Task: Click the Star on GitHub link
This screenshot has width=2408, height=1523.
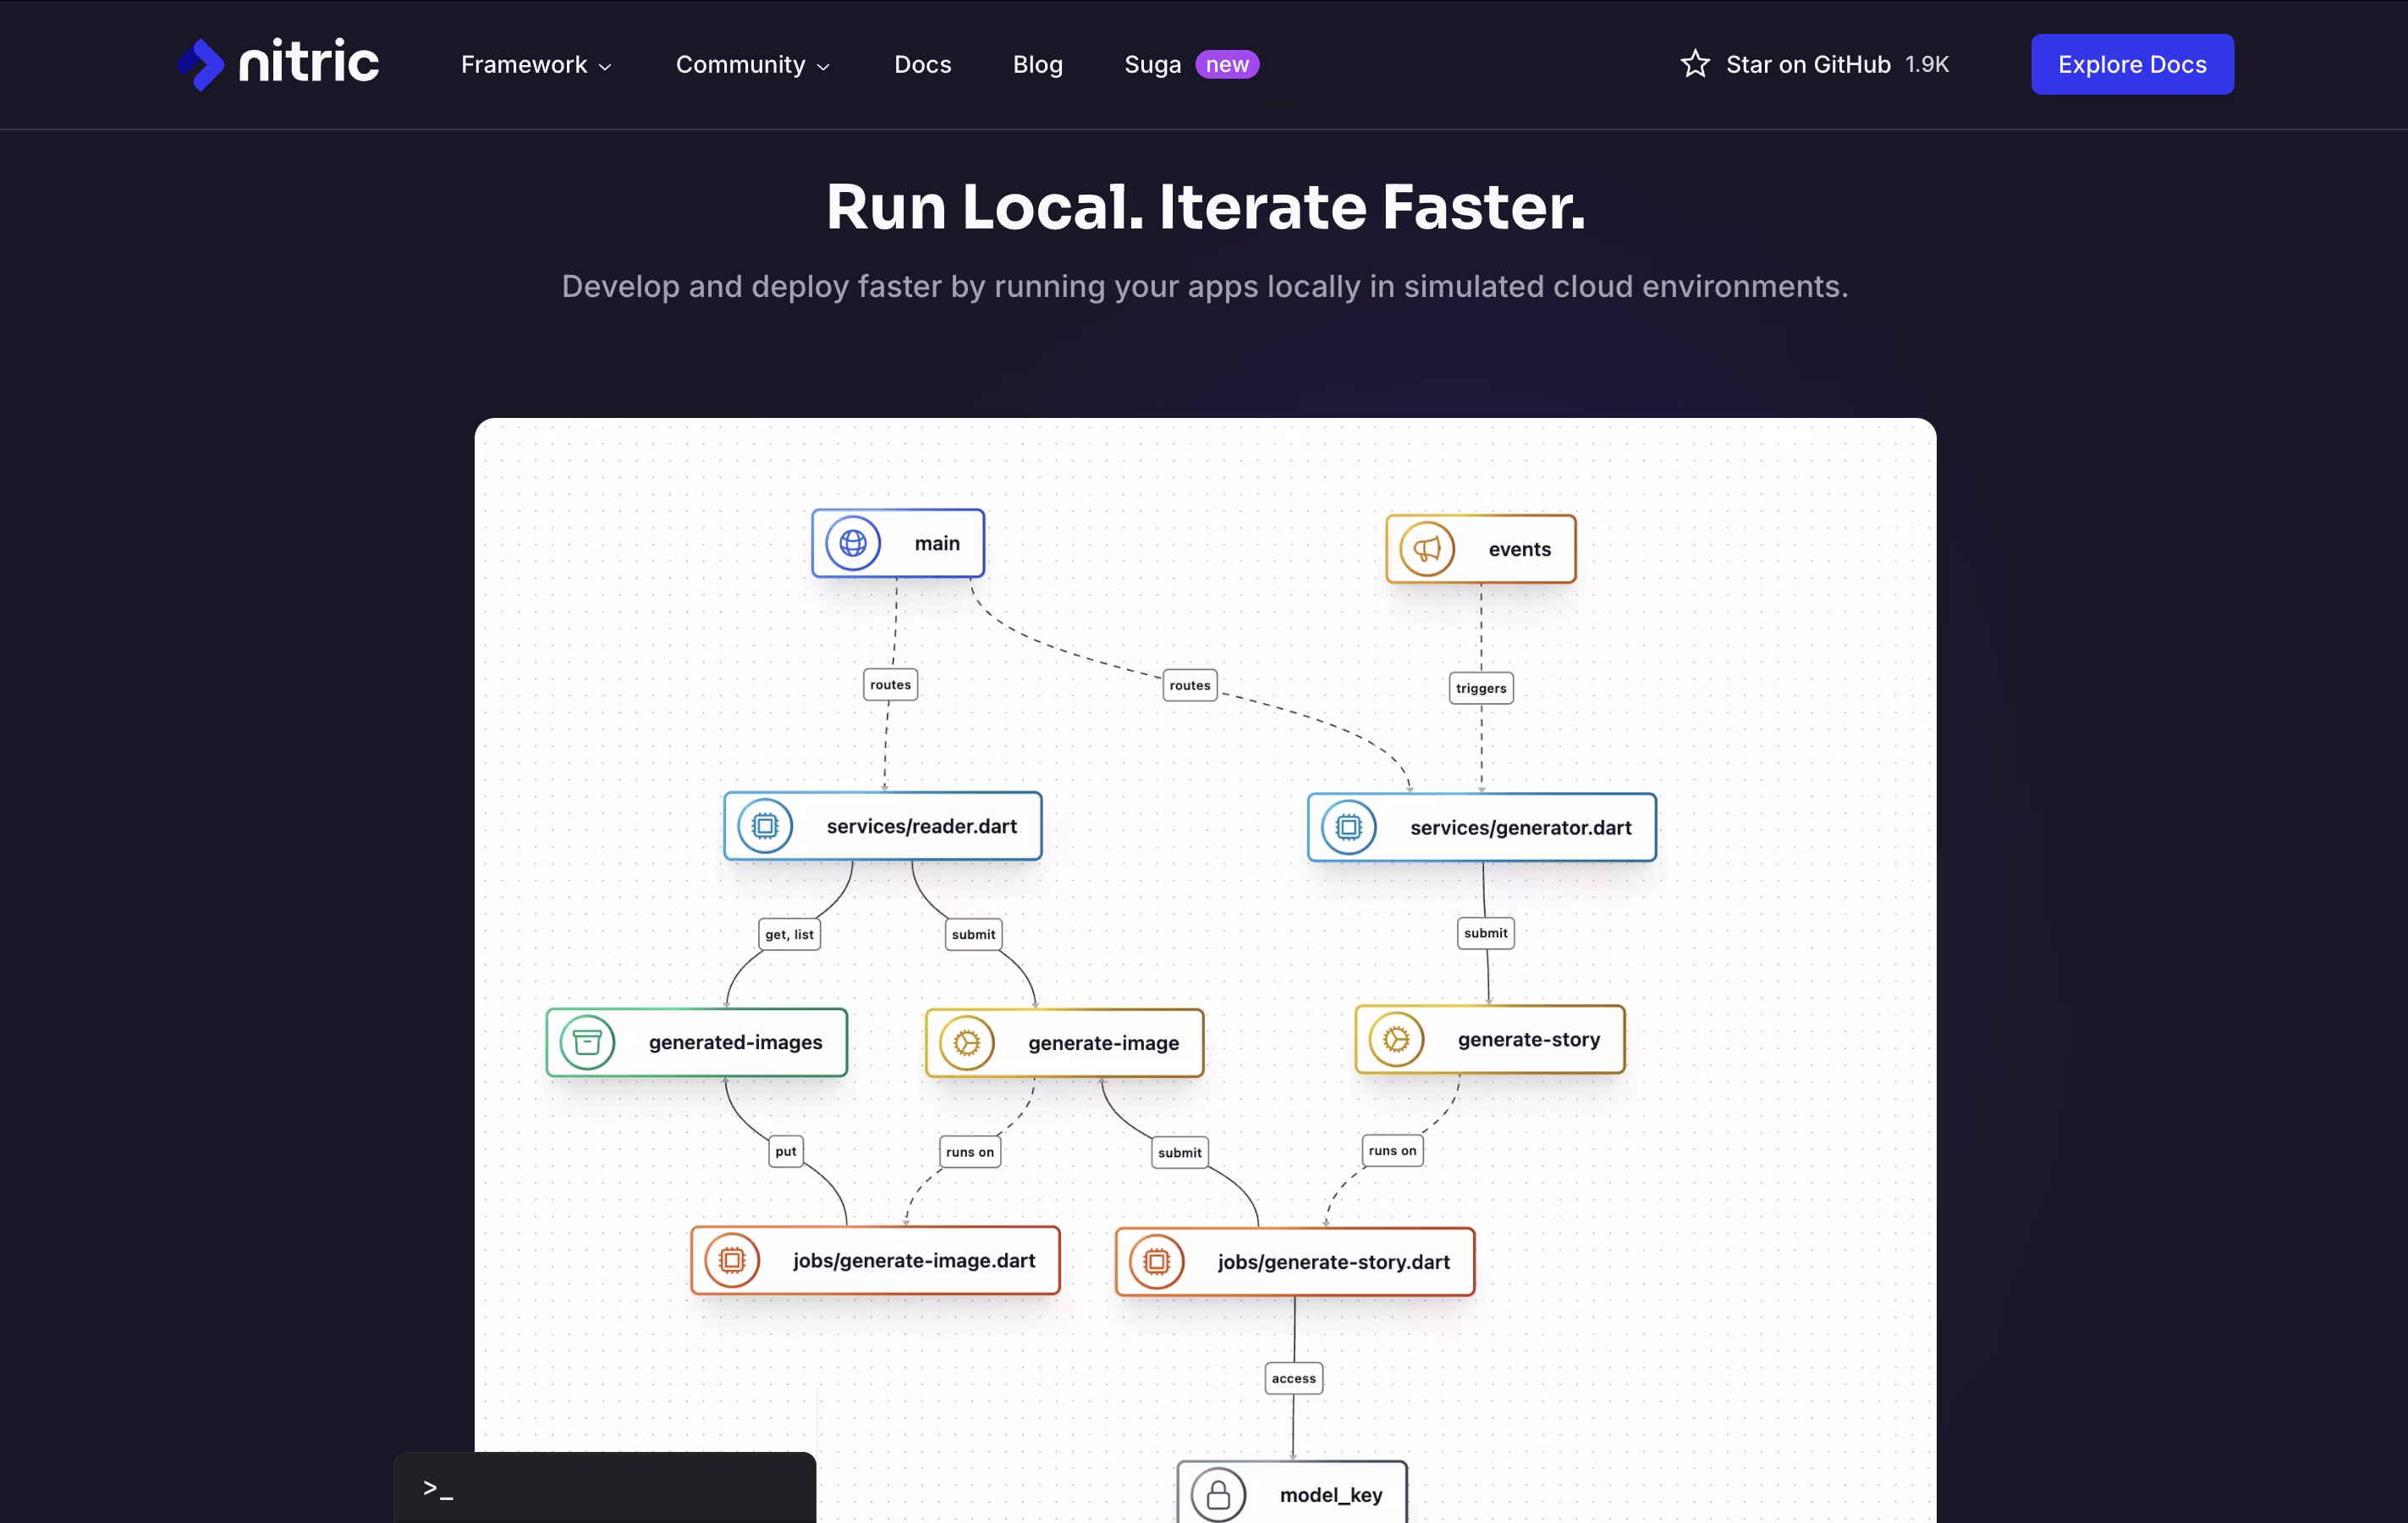Action: click(1808, 65)
